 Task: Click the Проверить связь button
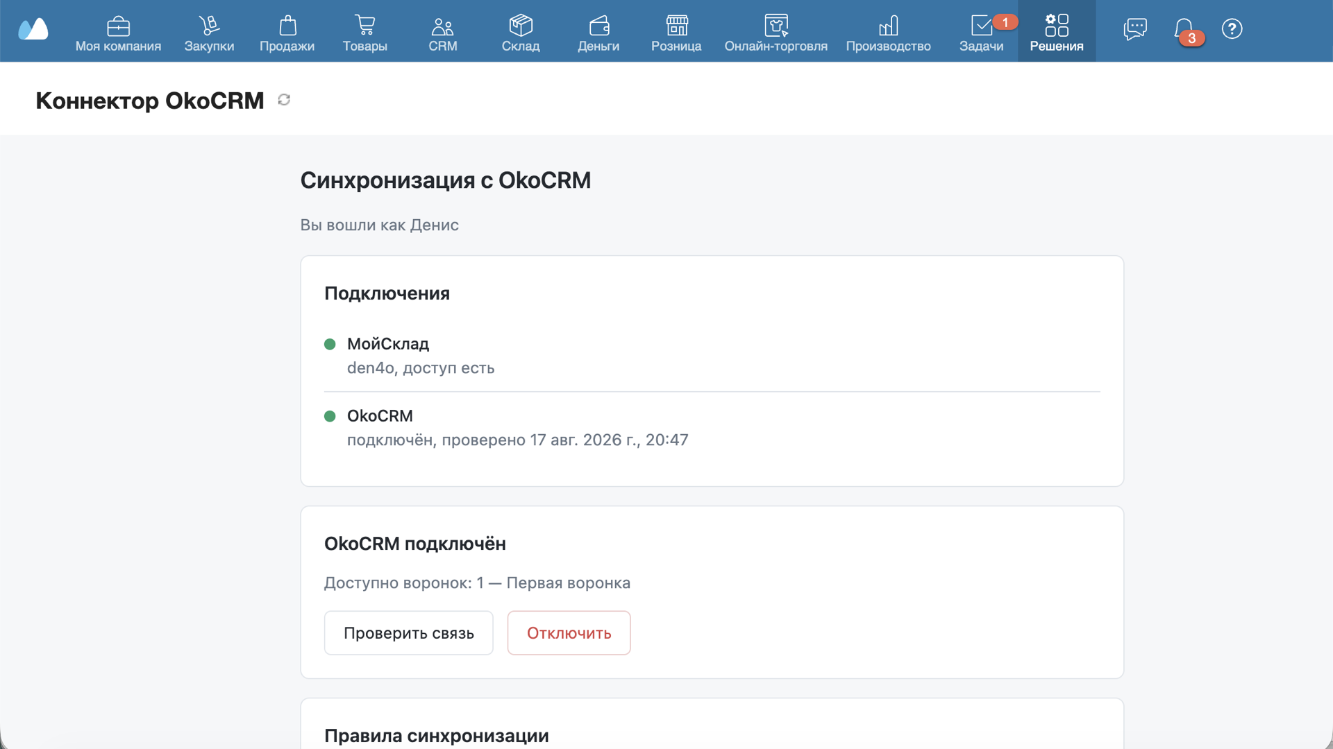point(408,632)
